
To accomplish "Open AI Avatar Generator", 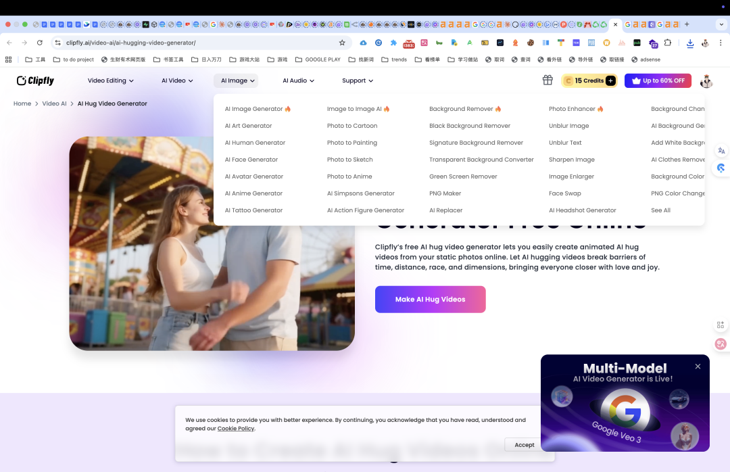I will point(253,176).
